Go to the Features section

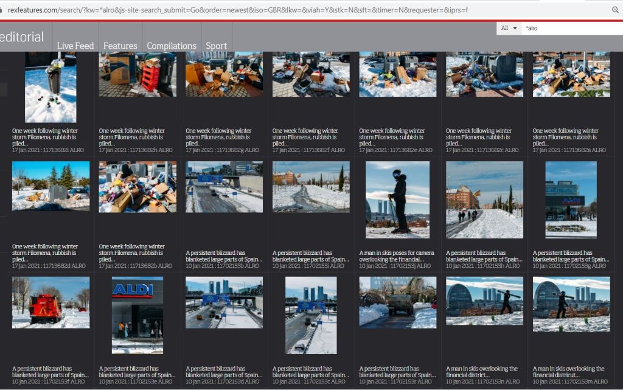pyautogui.click(x=120, y=46)
